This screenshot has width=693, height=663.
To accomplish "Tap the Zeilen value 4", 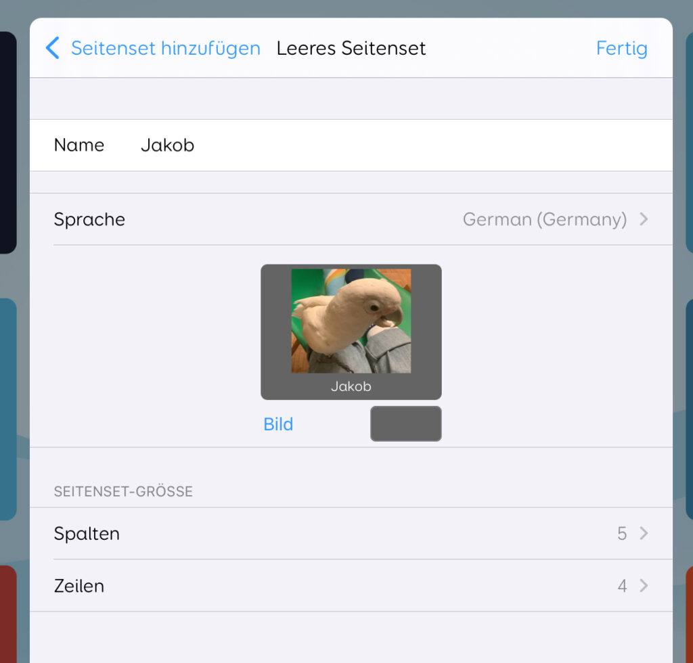I will (x=623, y=586).
